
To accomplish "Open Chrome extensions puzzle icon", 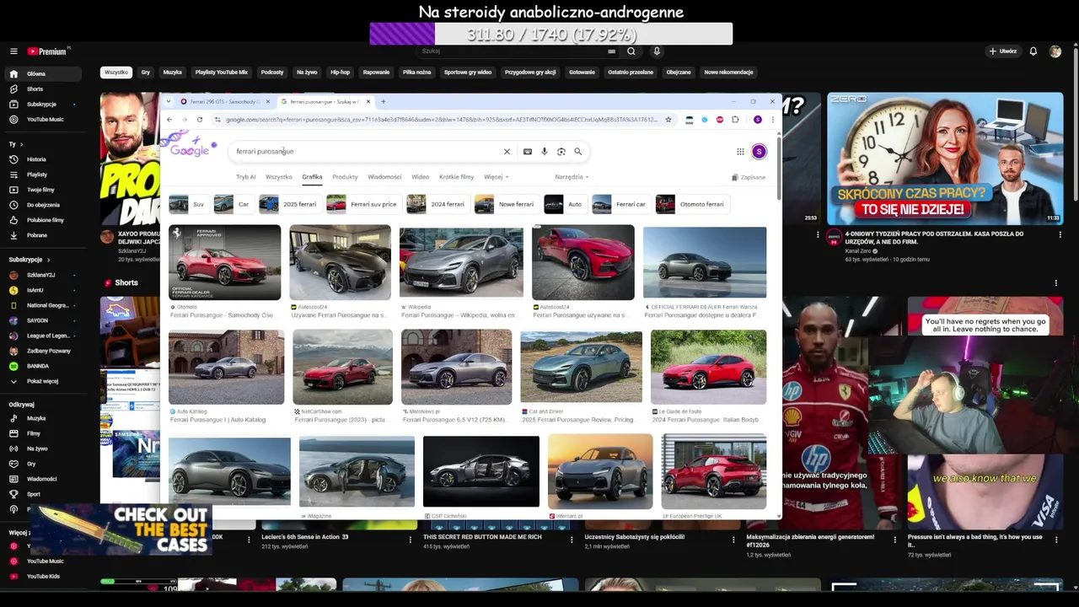I will pos(735,120).
